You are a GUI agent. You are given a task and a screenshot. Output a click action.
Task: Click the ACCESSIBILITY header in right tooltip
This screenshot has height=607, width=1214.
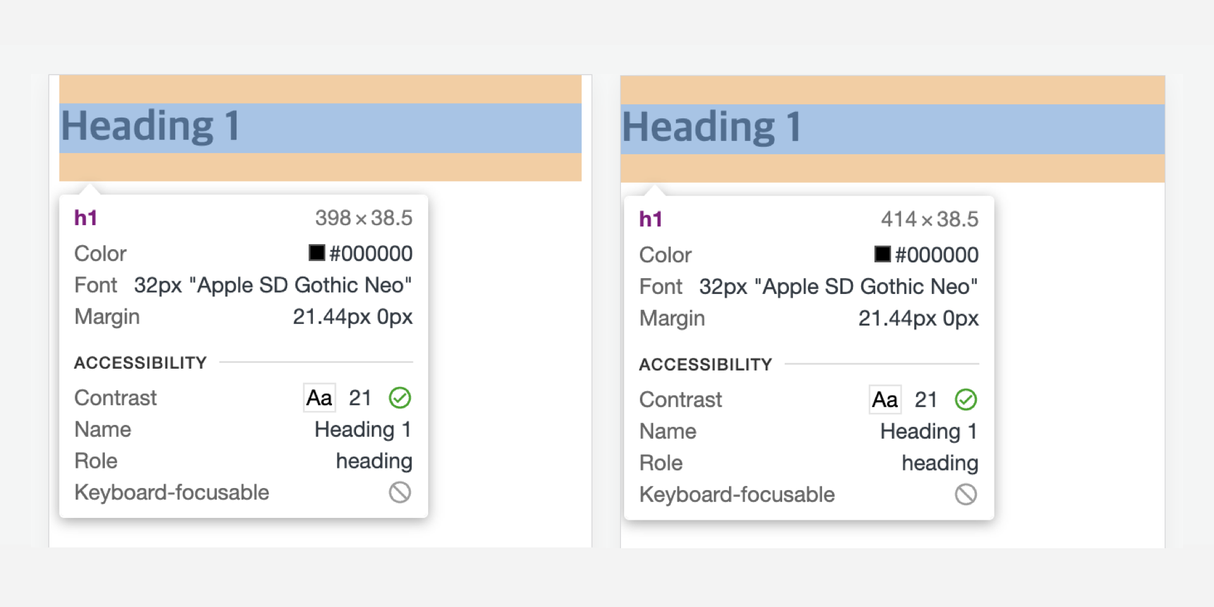(x=706, y=364)
